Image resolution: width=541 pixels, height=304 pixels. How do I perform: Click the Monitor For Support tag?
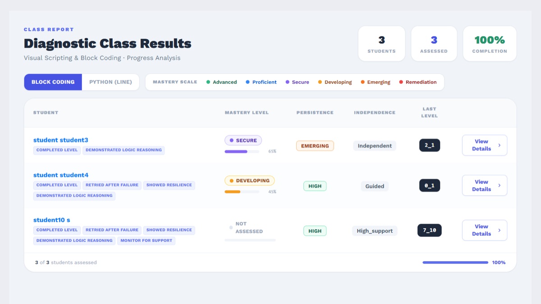(x=147, y=241)
